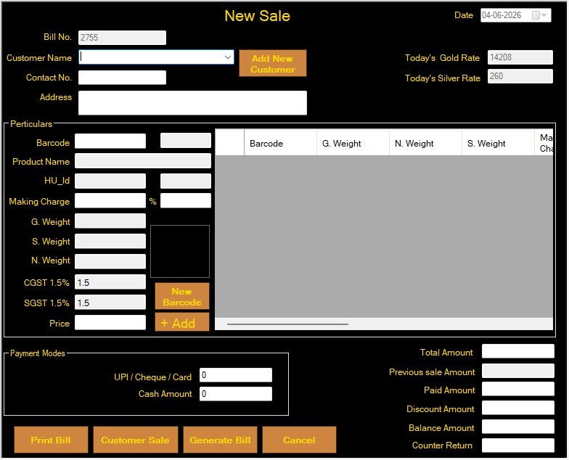Click the Previous sale Amount field

518,371
